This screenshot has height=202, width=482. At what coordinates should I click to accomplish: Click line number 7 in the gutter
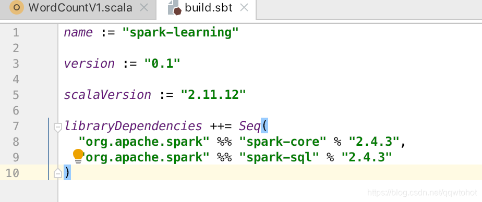click(x=16, y=127)
